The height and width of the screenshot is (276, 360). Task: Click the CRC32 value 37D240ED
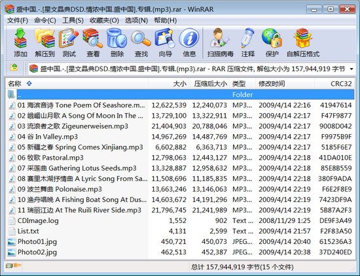point(335,252)
